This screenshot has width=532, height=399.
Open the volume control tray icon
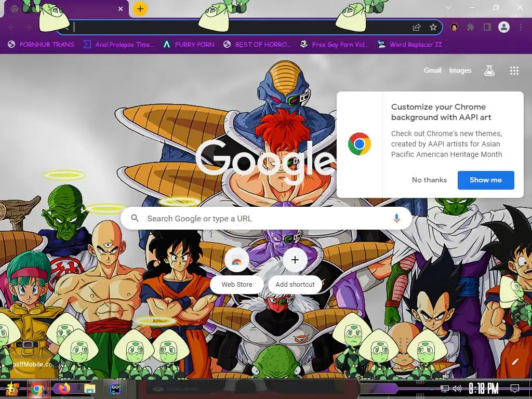[x=457, y=389]
